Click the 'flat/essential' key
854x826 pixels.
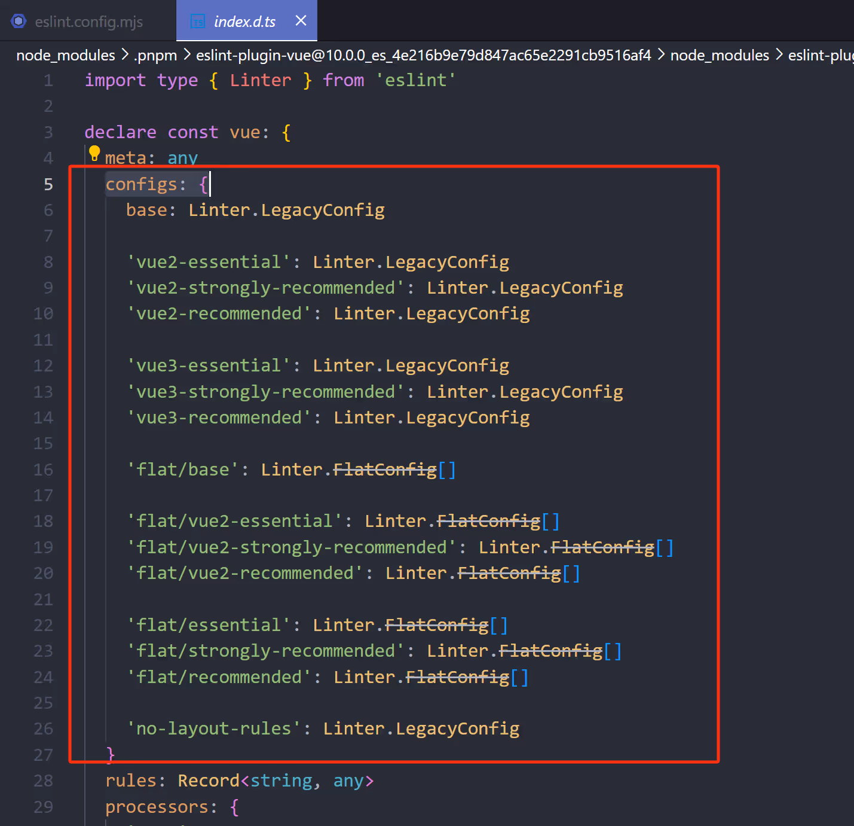pyautogui.click(x=209, y=626)
